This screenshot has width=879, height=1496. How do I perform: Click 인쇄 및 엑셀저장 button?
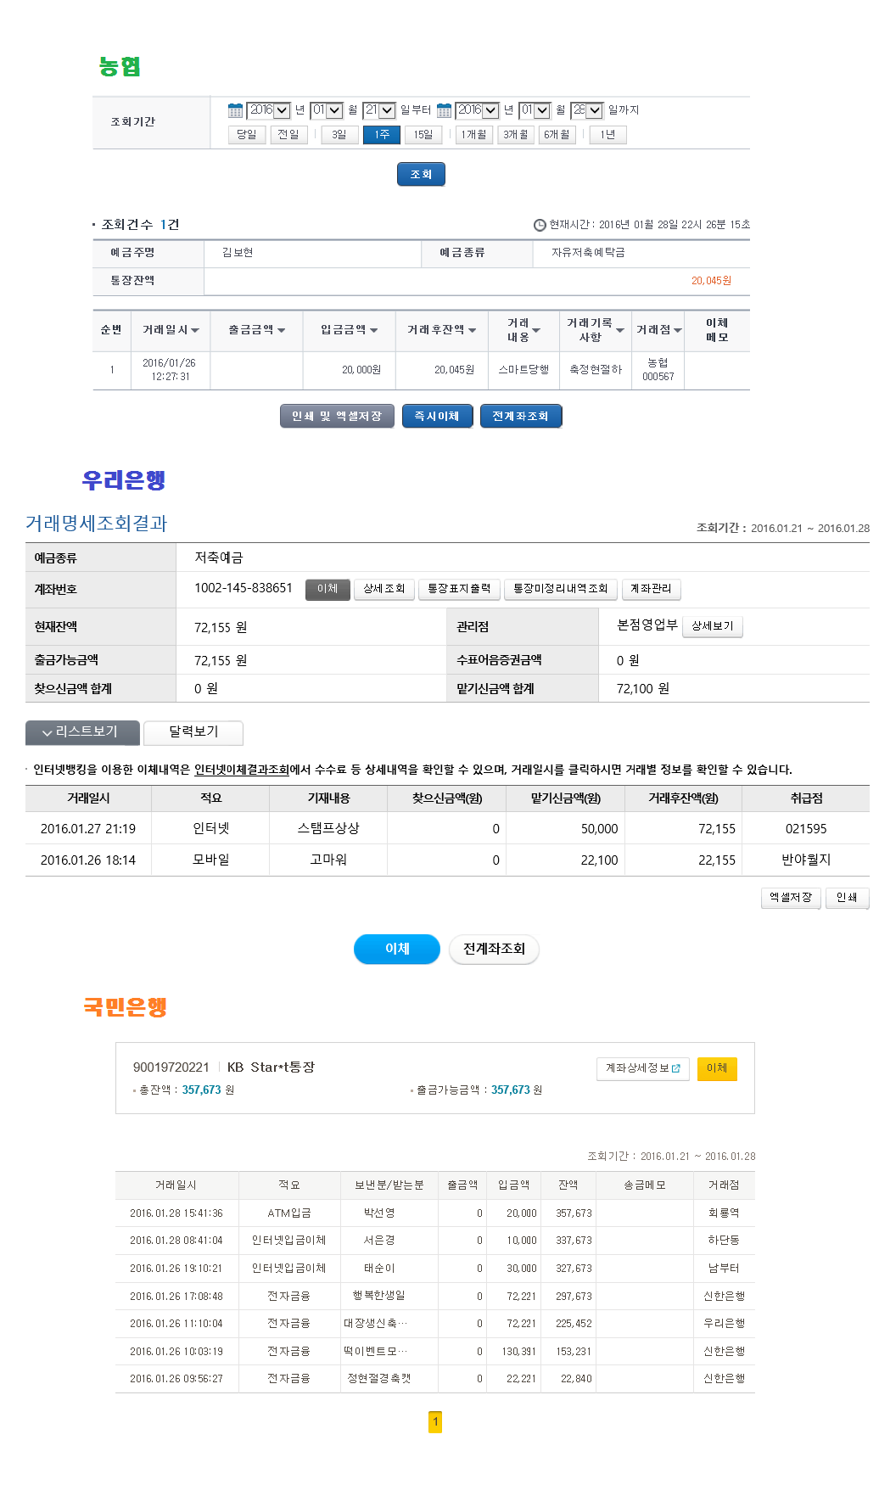click(337, 417)
